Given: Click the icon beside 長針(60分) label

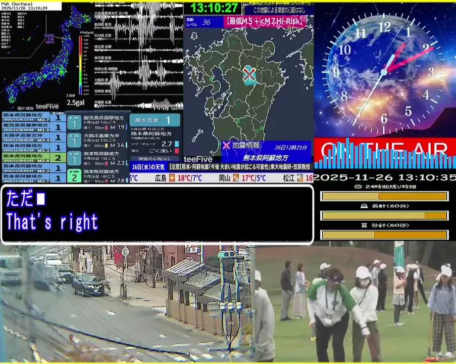Looking at the screenshot, I should [364, 206].
